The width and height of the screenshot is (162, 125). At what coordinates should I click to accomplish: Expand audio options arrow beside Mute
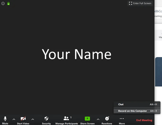tap(14, 119)
